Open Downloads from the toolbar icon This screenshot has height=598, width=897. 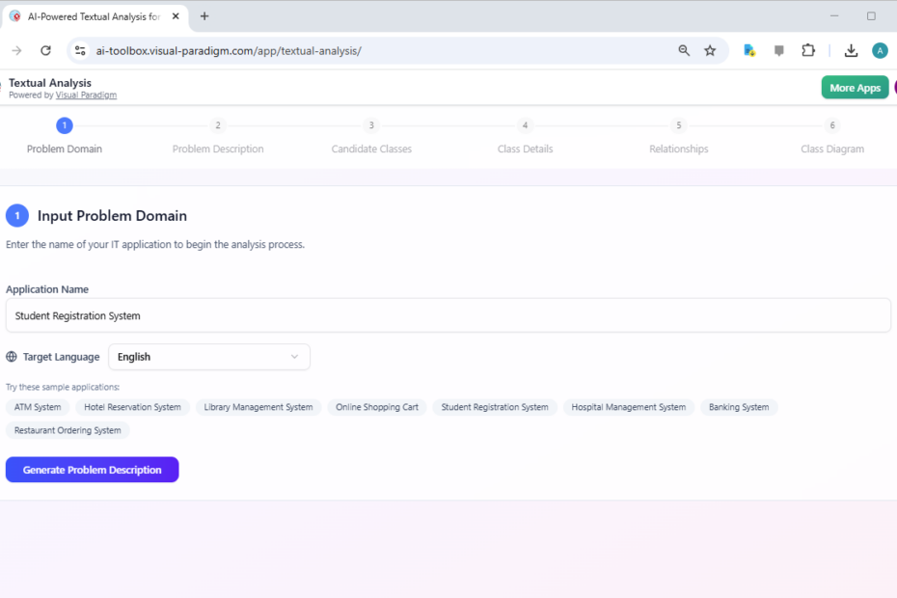click(x=851, y=50)
